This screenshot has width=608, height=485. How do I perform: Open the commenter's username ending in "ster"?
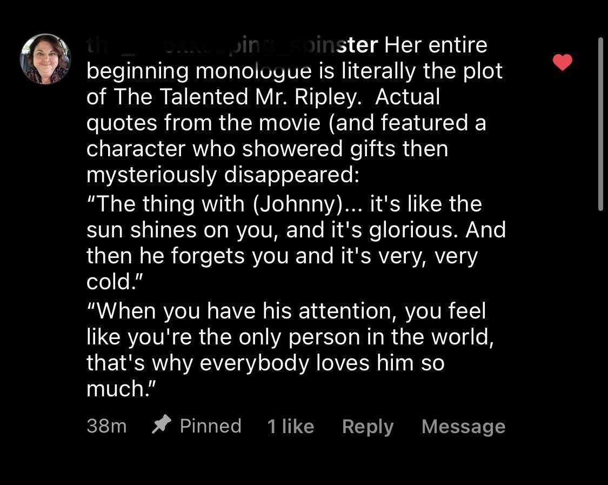point(232,45)
